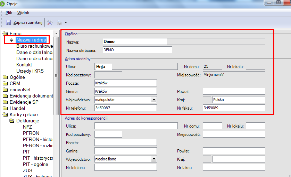Open the Plik menu

click(x=9, y=13)
